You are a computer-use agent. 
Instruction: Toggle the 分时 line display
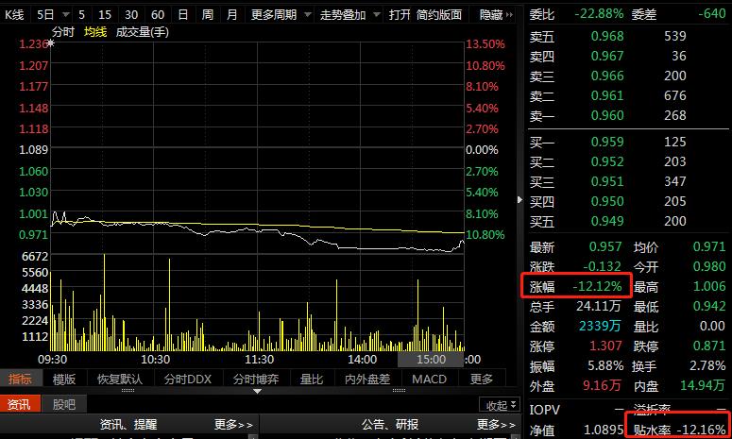click(x=63, y=32)
